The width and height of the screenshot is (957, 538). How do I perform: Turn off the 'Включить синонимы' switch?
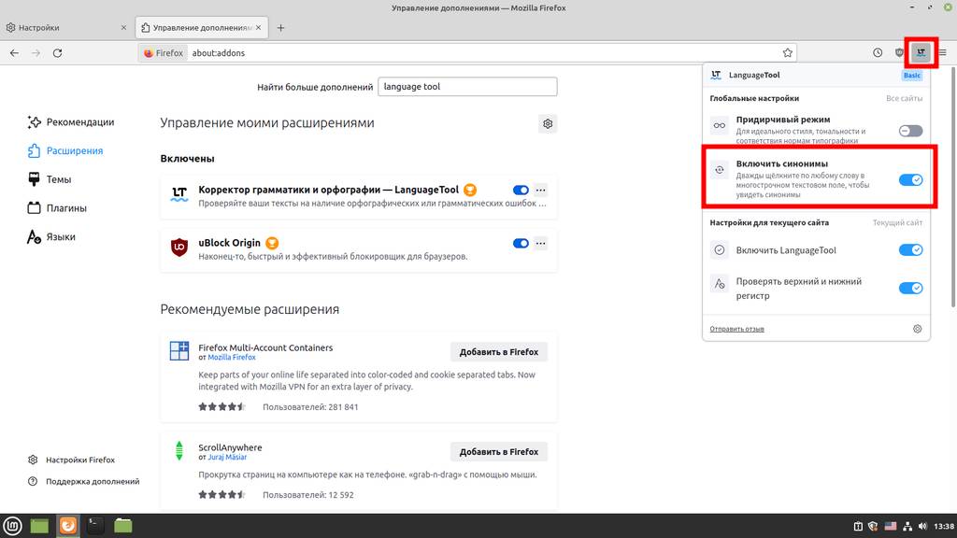tap(910, 179)
